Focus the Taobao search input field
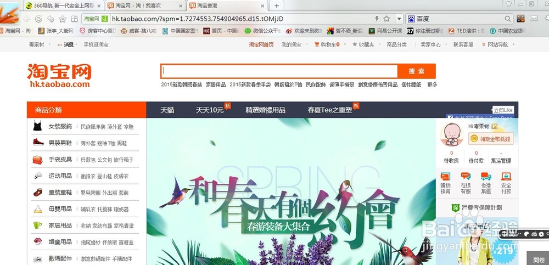Viewport: 549px width, 265px height. [279, 71]
